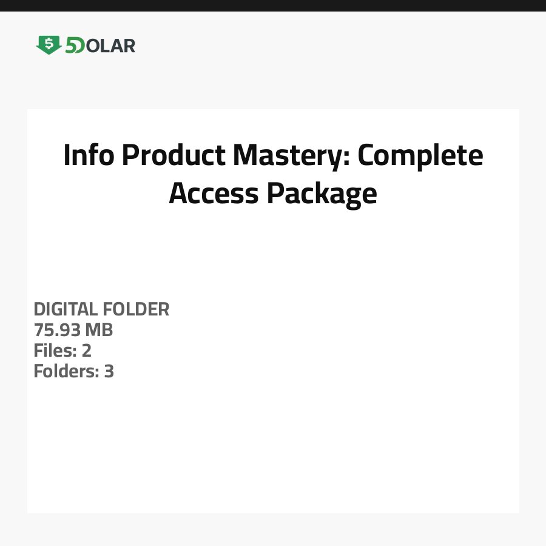Click the Files label text
Viewport: 546px width, 546px height.
pyautogui.click(x=53, y=351)
